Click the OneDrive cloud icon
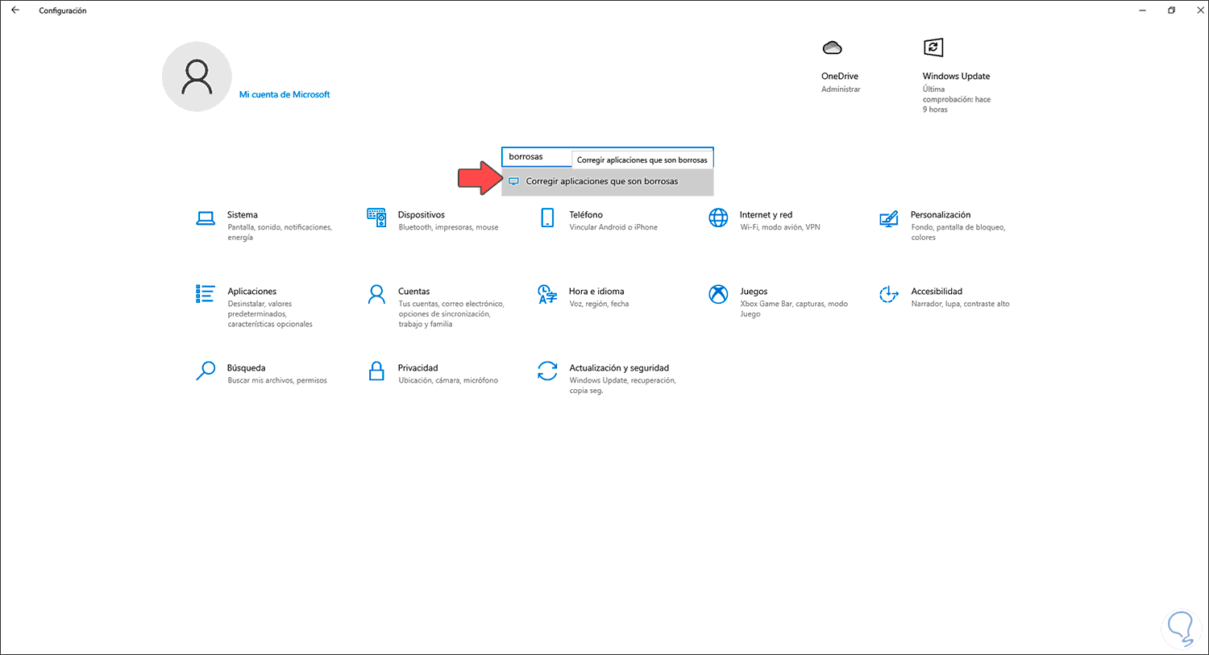Viewport: 1209px width, 655px height. [x=832, y=47]
